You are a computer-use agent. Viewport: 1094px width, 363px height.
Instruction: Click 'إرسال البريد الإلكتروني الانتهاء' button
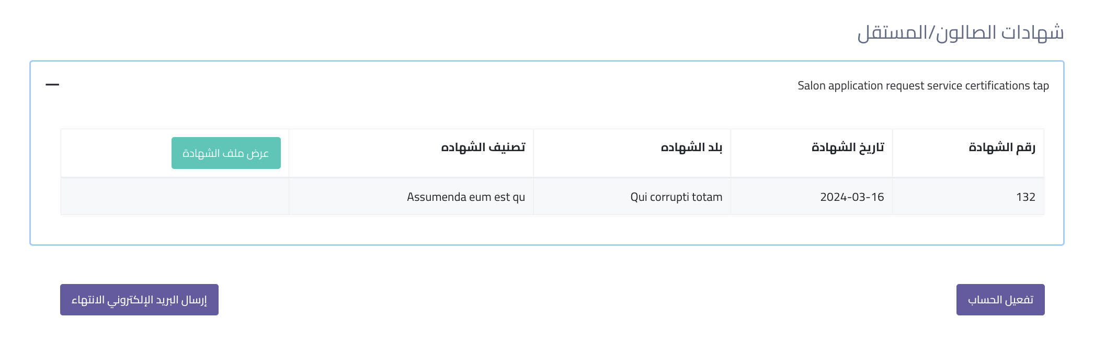(139, 300)
